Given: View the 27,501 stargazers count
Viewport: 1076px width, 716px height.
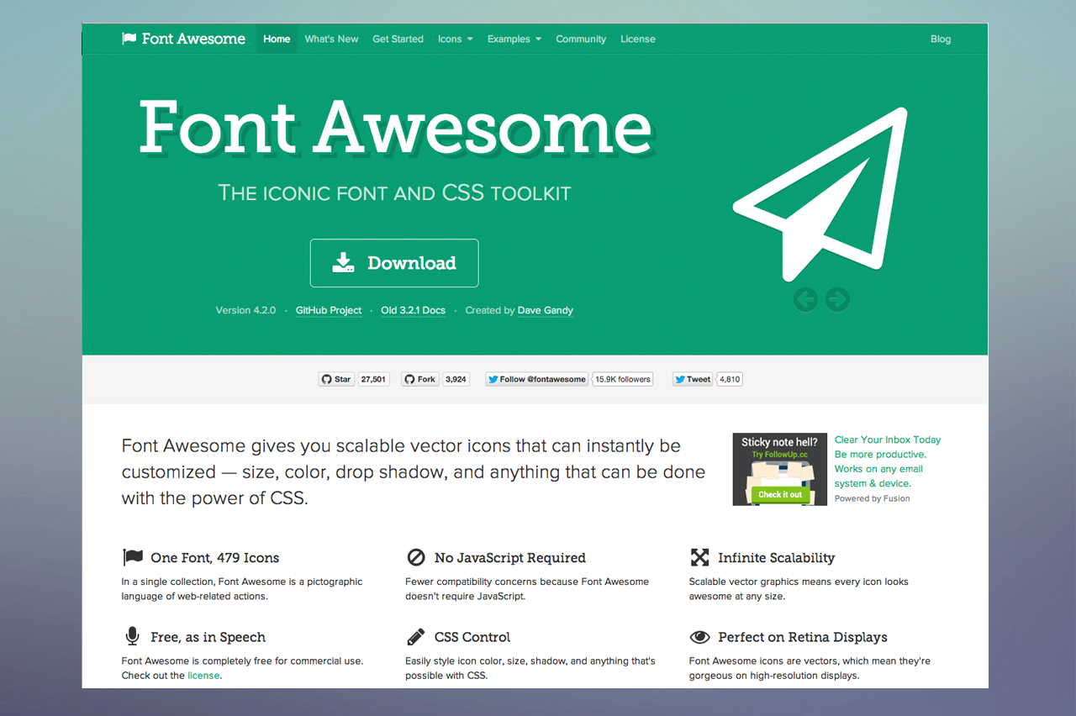Looking at the screenshot, I should coord(373,379).
